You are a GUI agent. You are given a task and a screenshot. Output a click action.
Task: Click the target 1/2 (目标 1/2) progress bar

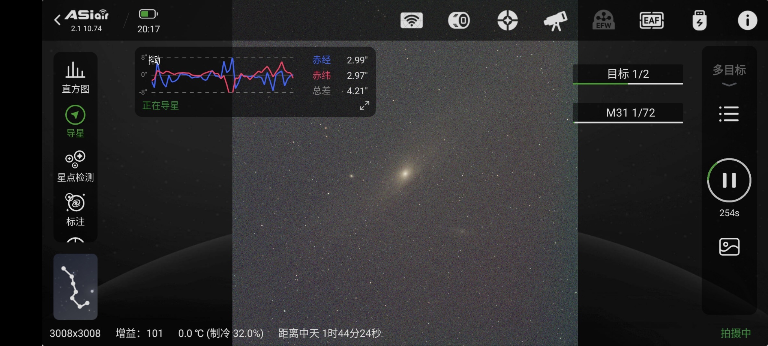coord(628,74)
